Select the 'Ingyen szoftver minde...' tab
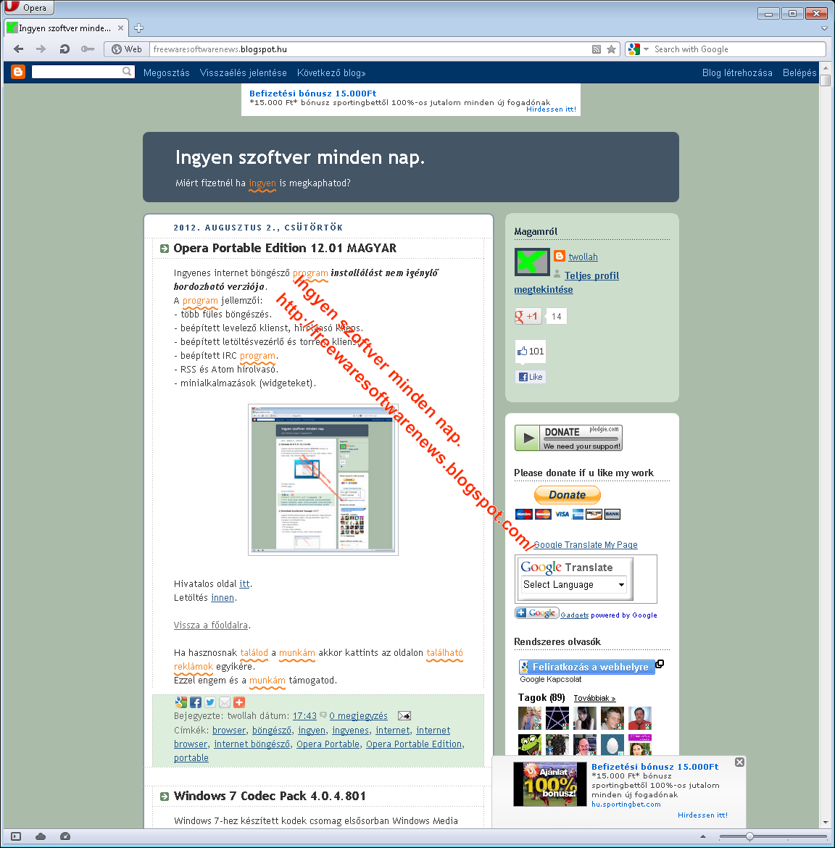 (x=65, y=28)
